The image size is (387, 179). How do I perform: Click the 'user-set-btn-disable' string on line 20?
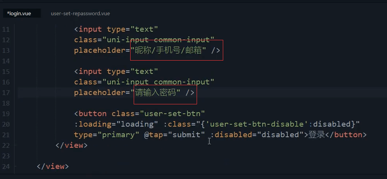click(x=256, y=124)
